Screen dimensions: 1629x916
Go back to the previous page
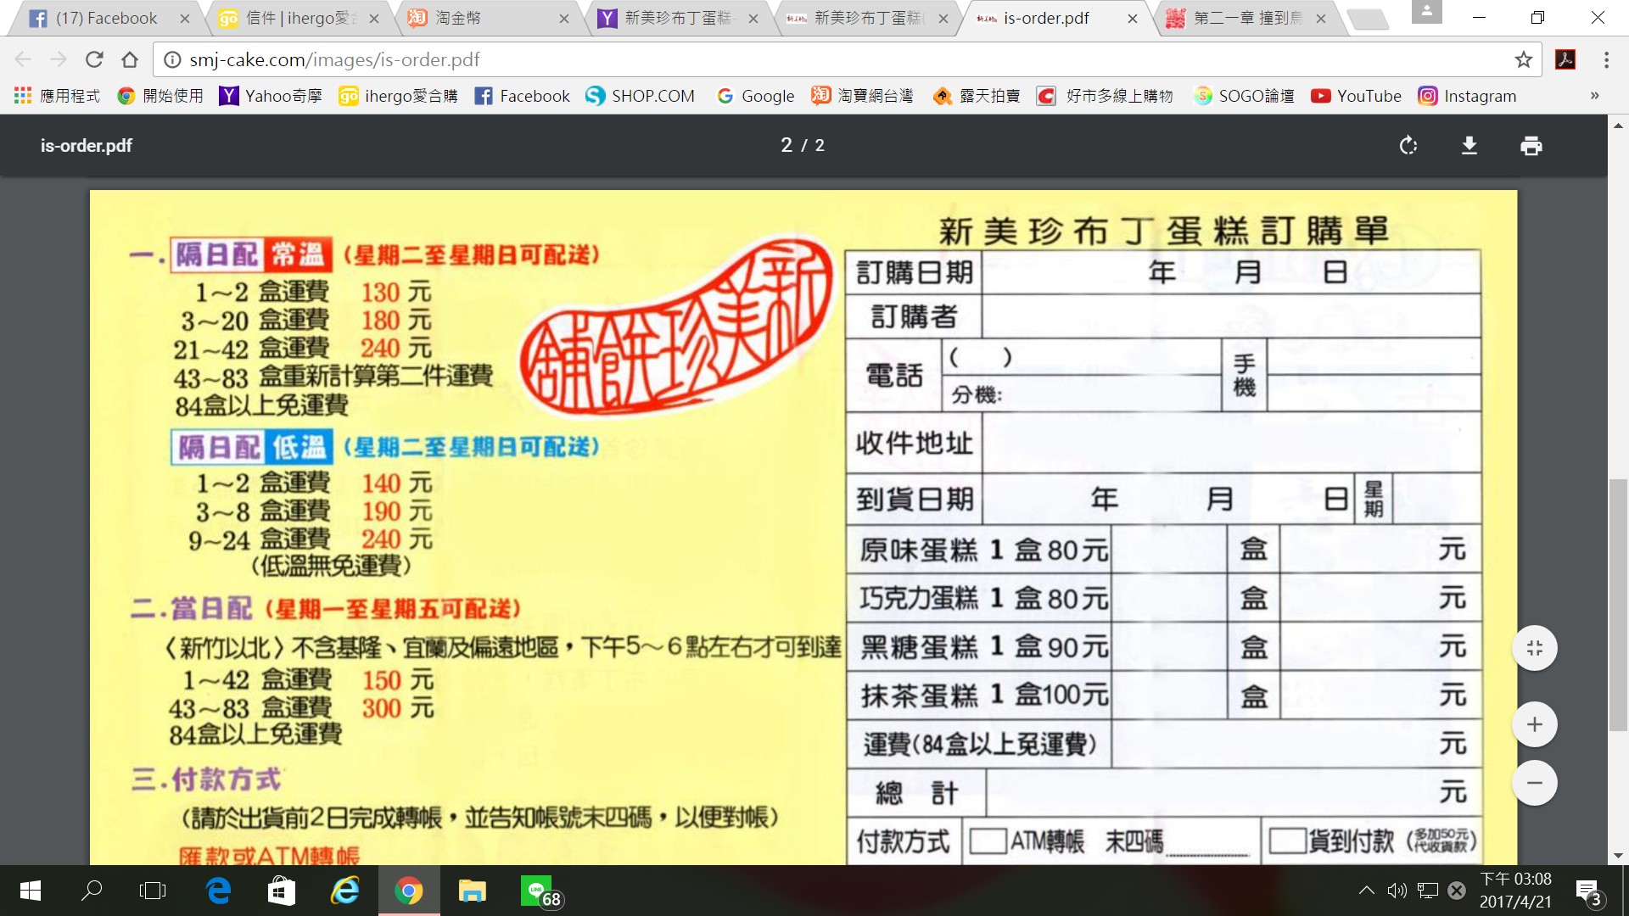(23, 59)
